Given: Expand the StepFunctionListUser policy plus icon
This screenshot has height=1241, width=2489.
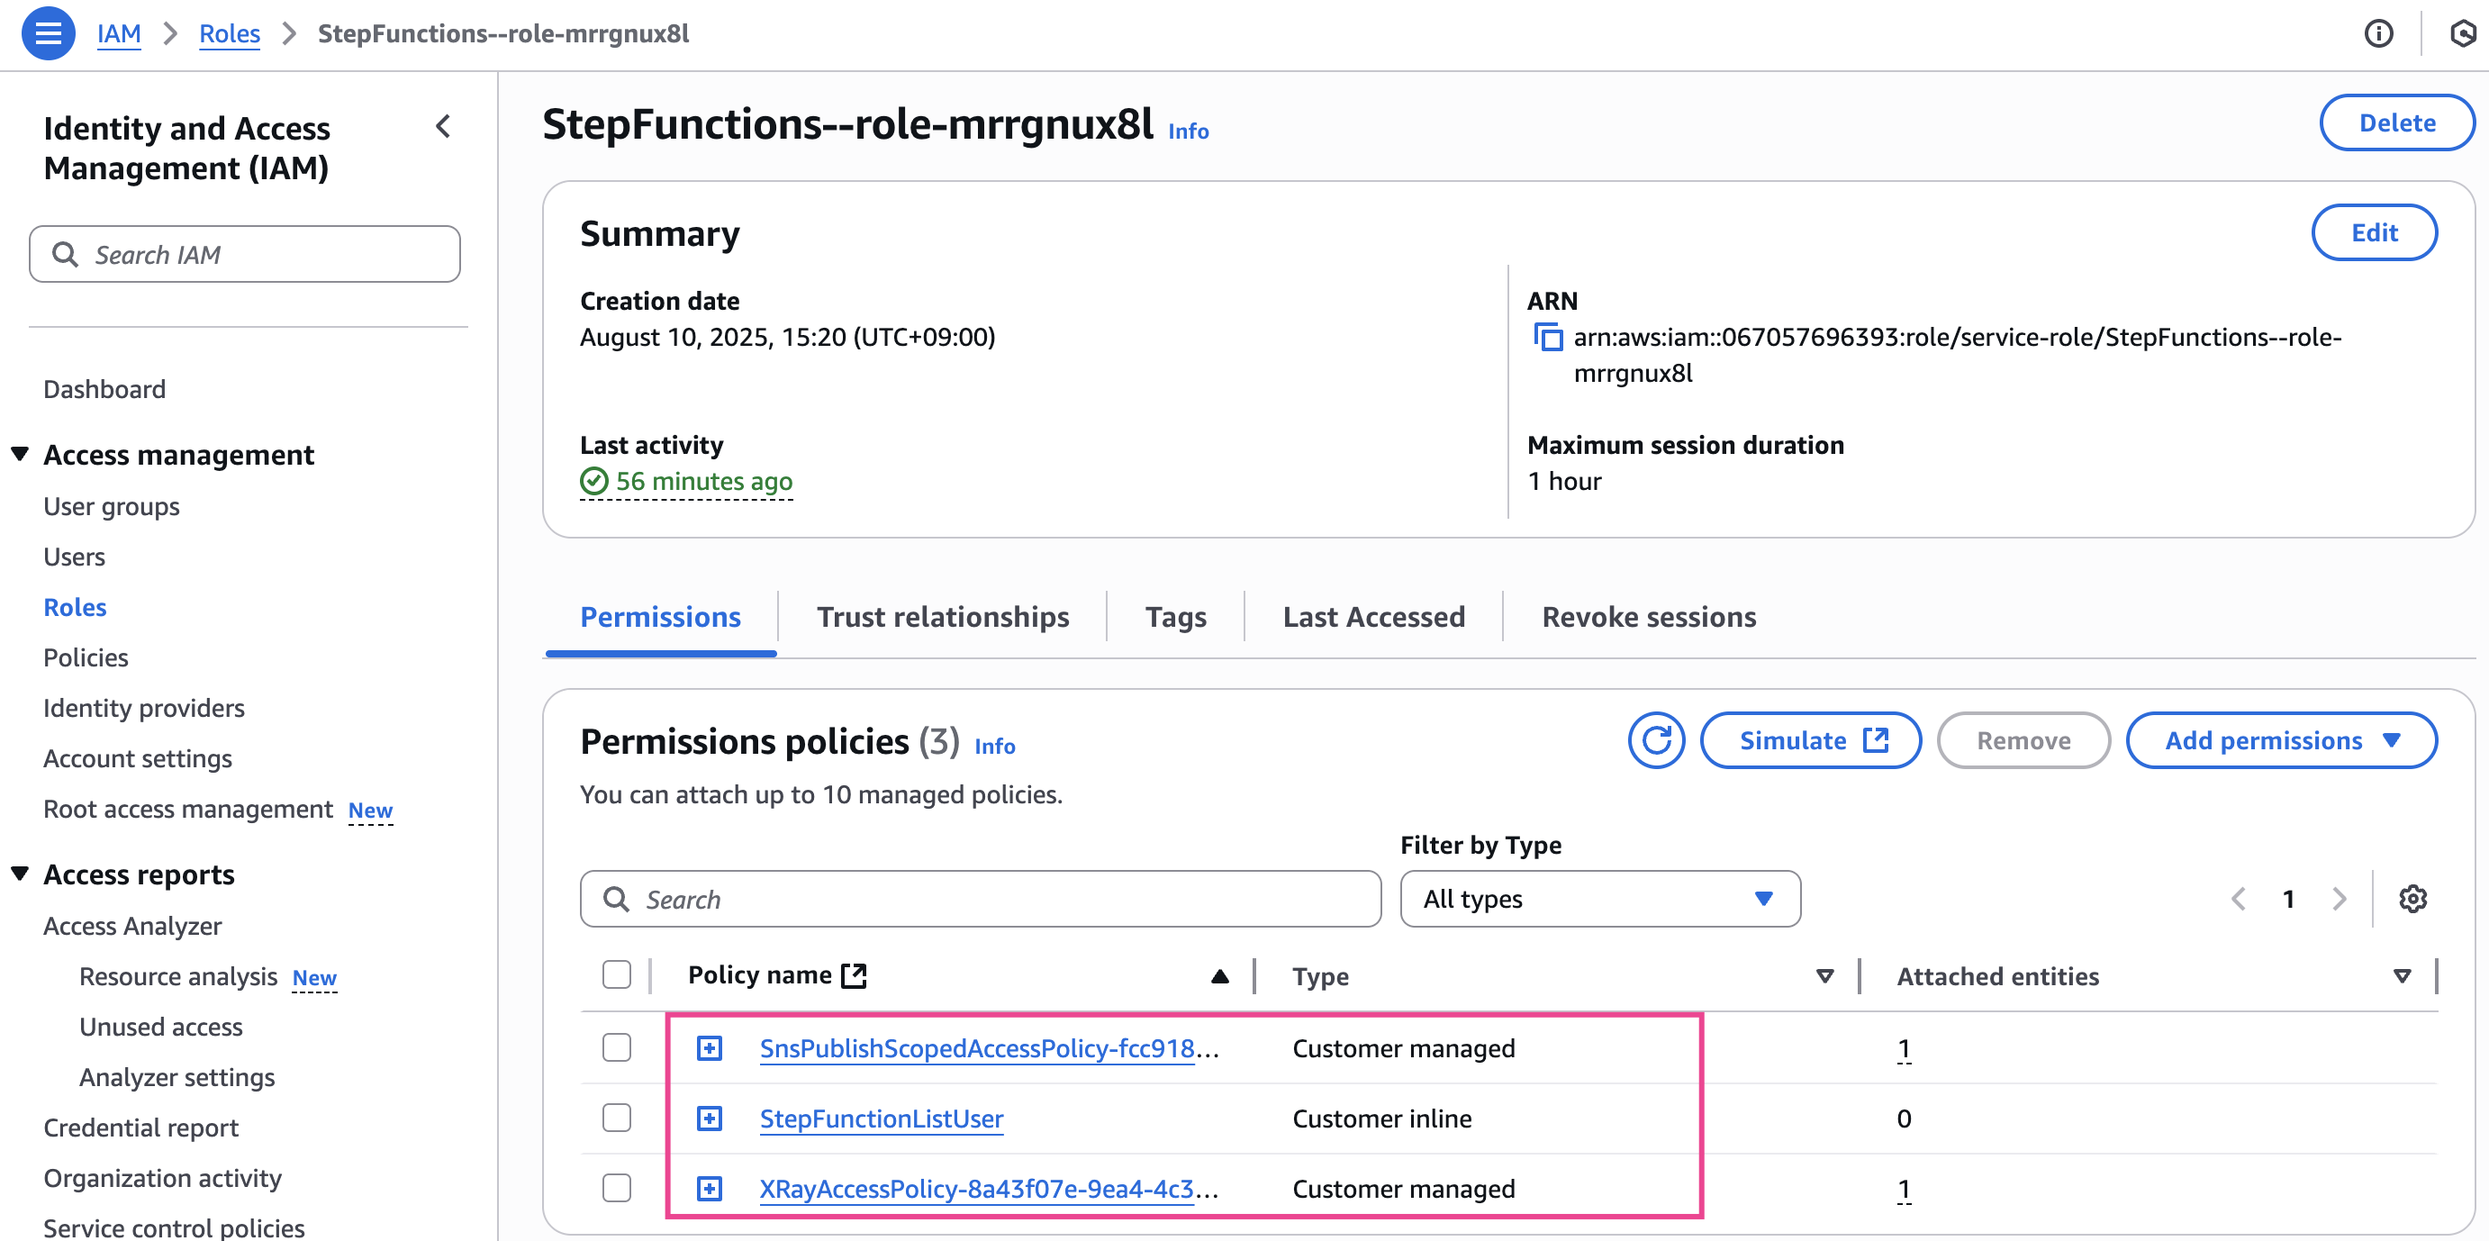Looking at the screenshot, I should point(710,1119).
